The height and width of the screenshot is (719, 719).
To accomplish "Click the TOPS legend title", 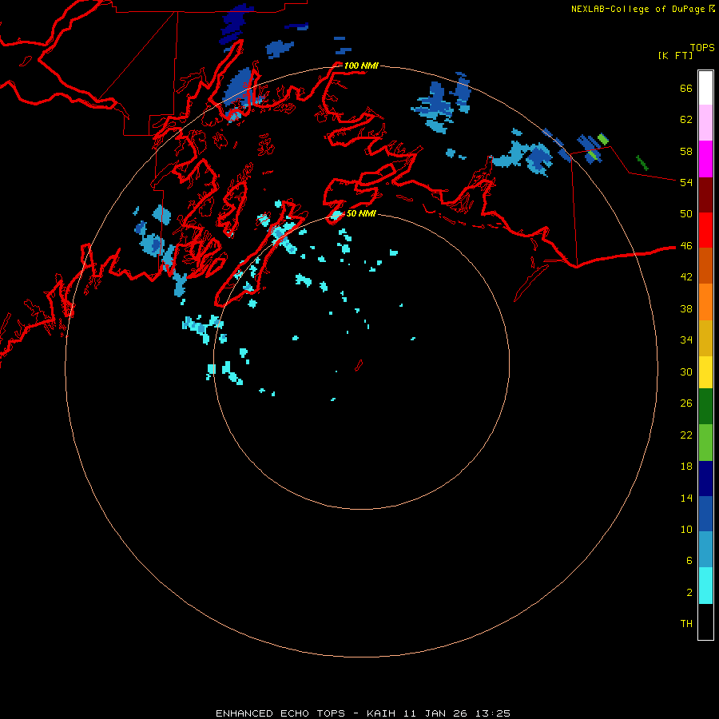I will click(702, 47).
